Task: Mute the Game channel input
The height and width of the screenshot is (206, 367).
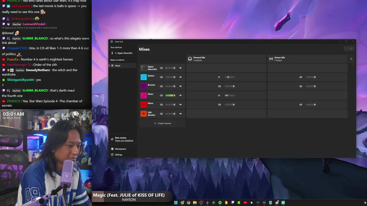Action: [x=161, y=104]
